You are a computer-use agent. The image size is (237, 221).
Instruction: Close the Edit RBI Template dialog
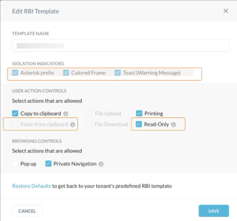coord(226,11)
